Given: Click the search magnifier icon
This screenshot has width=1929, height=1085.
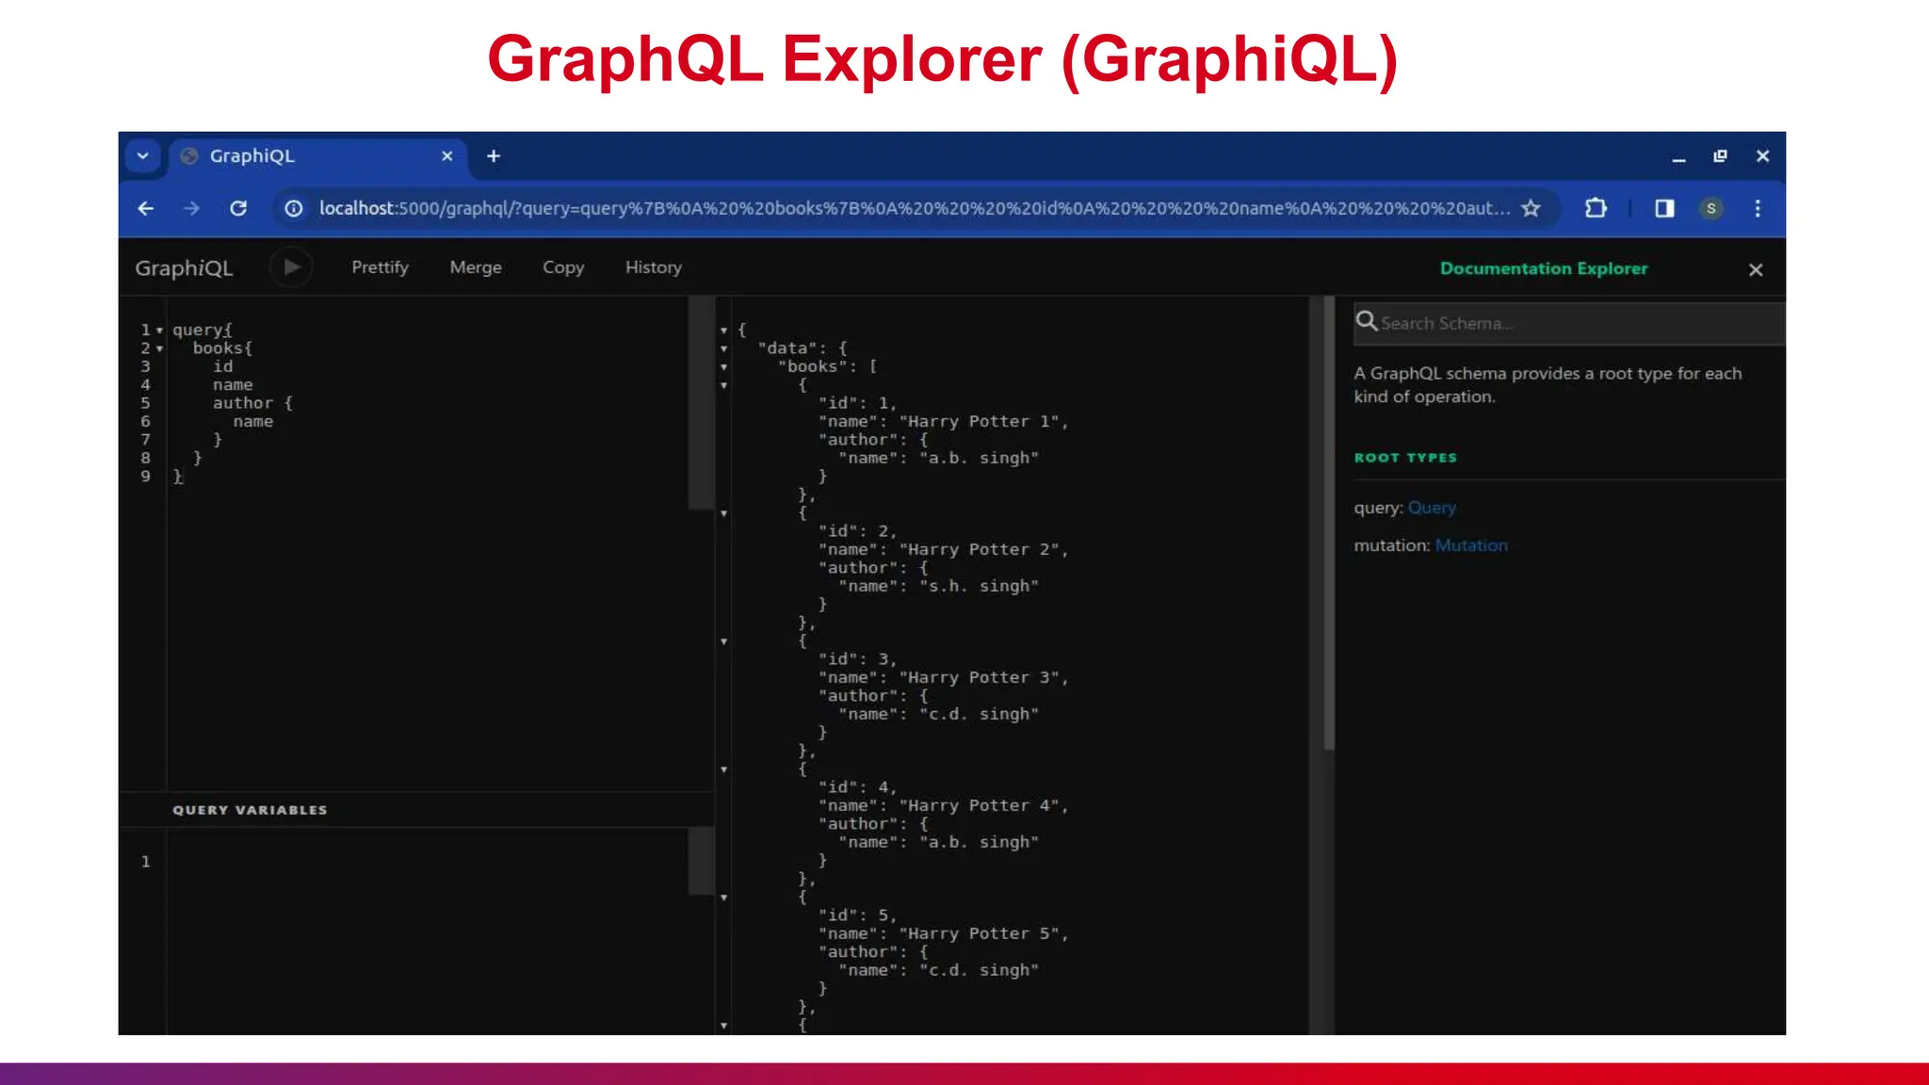Looking at the screenshot, I should click(x=1367, y=321).
